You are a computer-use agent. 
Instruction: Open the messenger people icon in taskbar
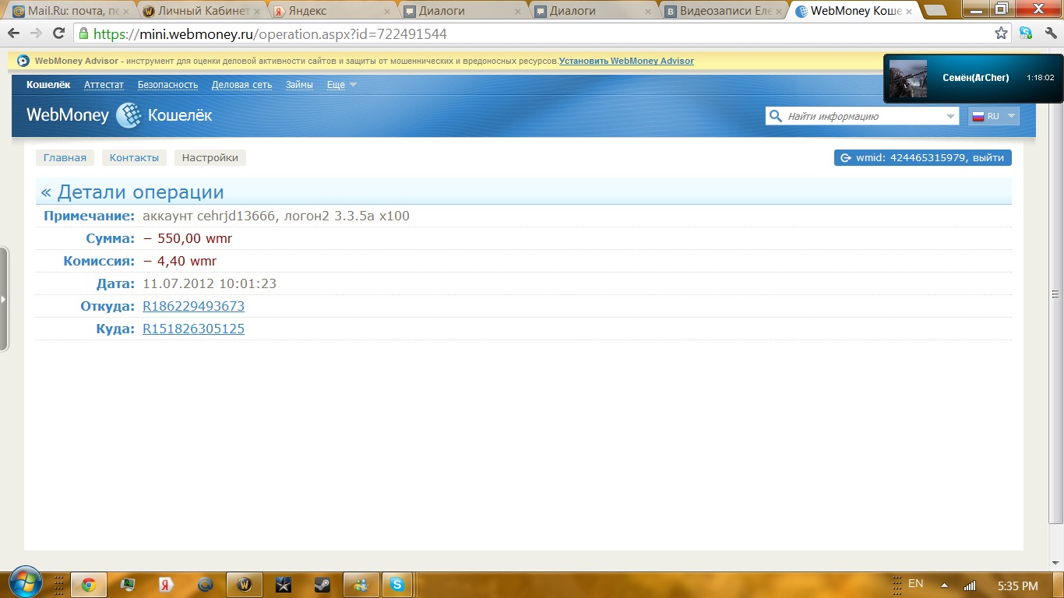click(x=360, y=585)
